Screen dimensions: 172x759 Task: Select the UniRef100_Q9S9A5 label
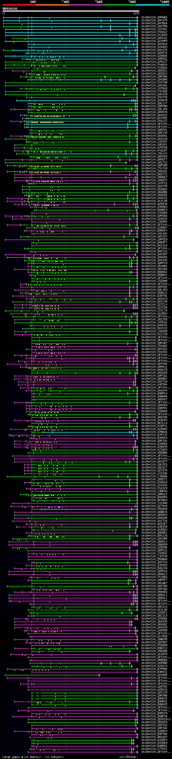[x=154, y=79]
